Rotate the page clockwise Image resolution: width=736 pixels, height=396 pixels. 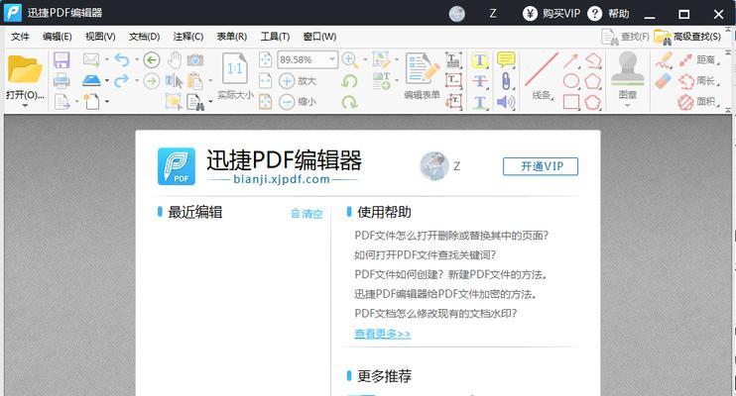coord(349,102)
